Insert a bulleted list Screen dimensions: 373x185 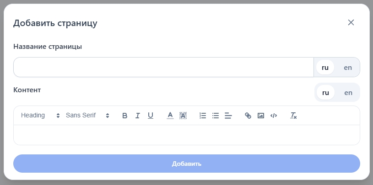click(216, 116)
